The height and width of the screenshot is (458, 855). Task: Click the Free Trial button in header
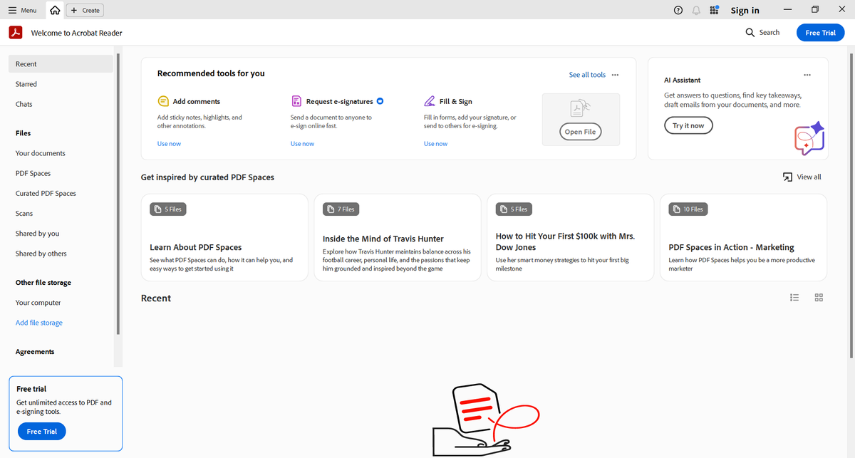[820, 33]
